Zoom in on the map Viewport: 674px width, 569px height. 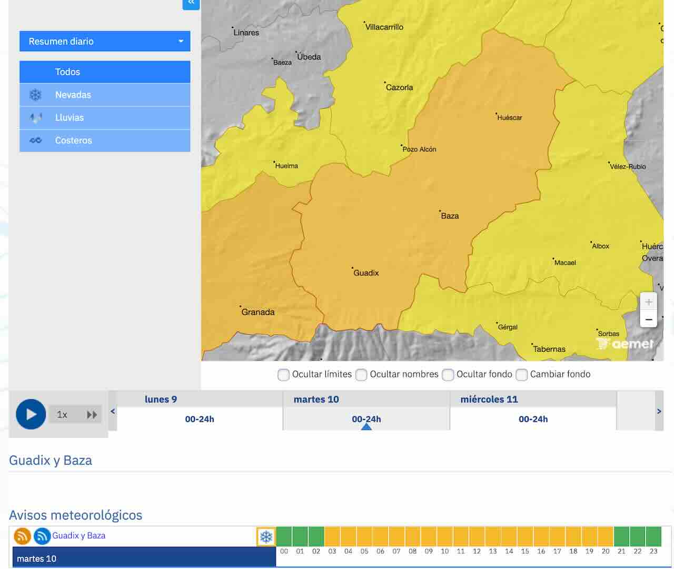[649, 302]
